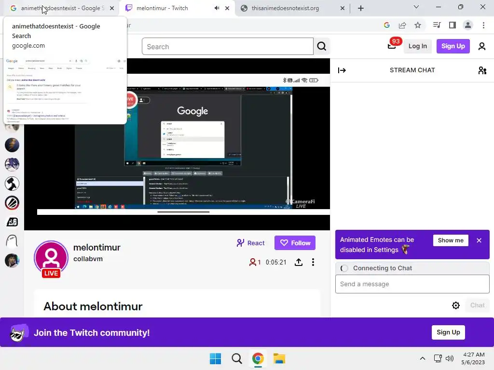Click the 0:05:21 stream uptime

(276, 262)
